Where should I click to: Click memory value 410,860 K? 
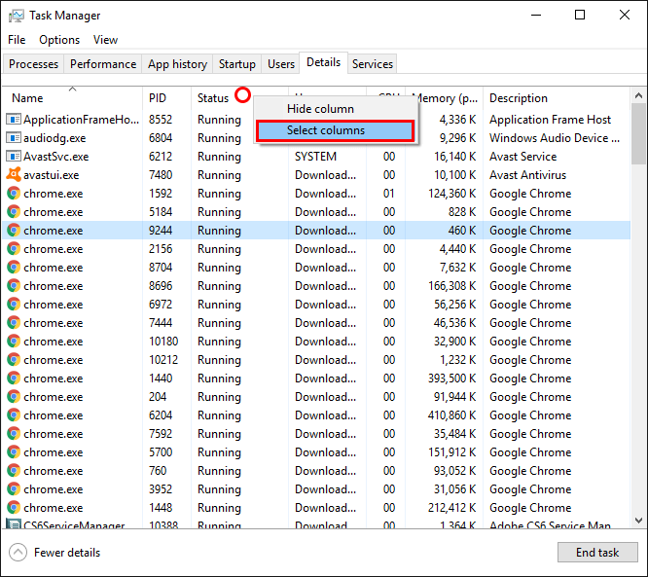452,415
